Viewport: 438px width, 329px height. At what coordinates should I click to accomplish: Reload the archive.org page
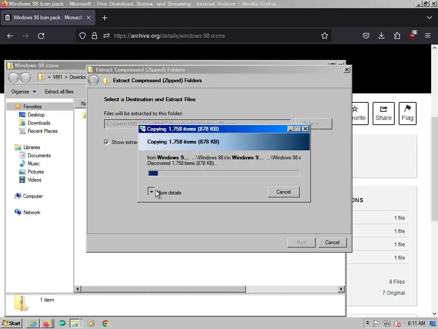[x=41, y=36]
